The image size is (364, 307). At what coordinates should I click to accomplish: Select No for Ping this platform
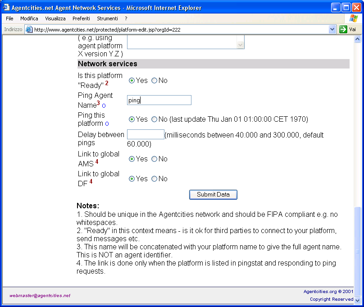155,119
